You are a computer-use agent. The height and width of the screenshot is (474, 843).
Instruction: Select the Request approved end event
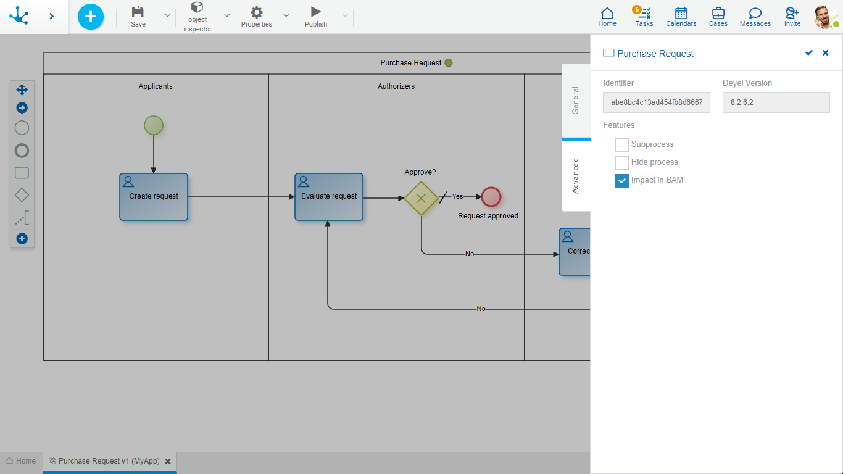pos(491,197)
